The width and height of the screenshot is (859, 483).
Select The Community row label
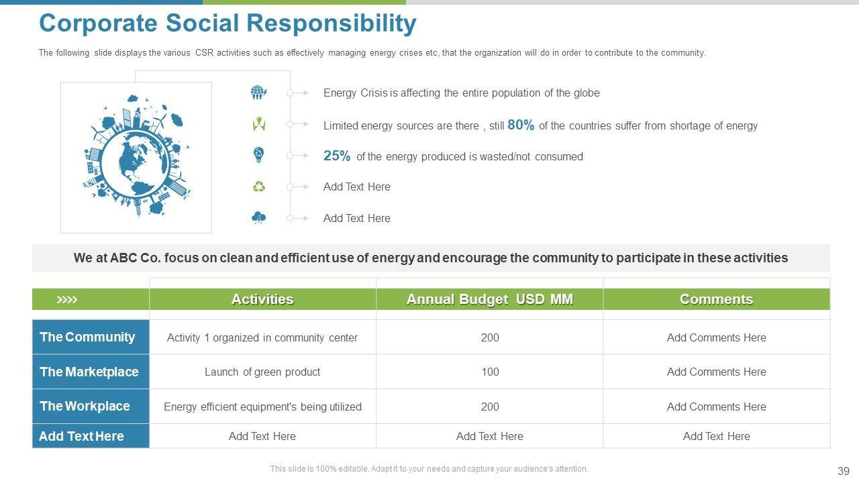tap(88, 337)
